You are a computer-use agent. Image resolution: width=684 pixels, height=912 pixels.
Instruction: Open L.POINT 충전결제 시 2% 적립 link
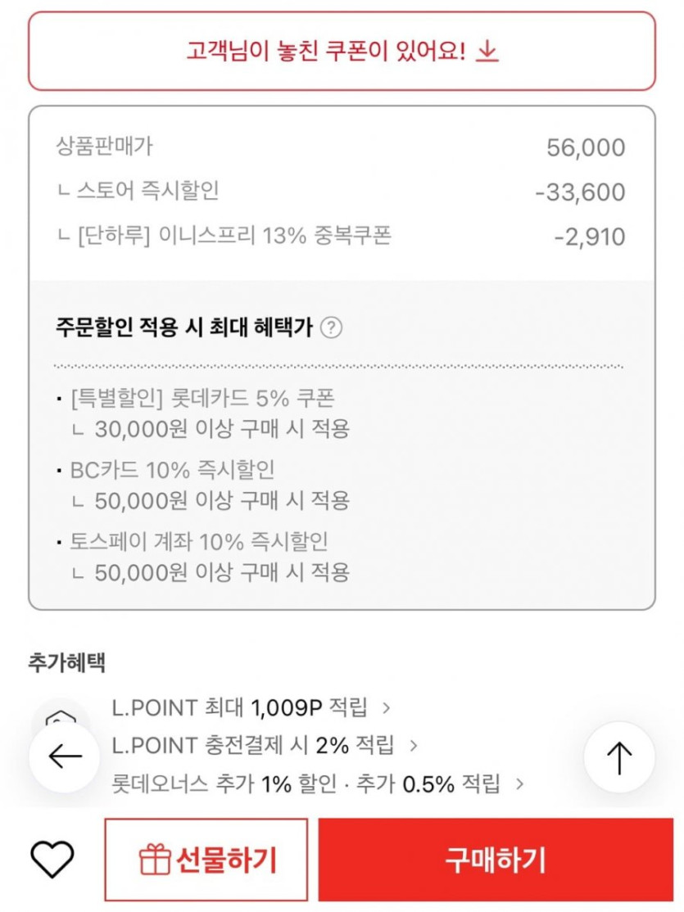252,746
